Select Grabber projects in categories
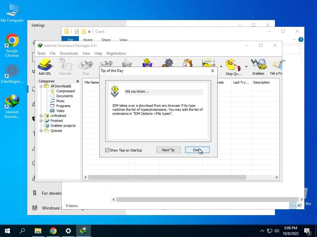Screen dimensions: 317x237 (x=63, y=126)
